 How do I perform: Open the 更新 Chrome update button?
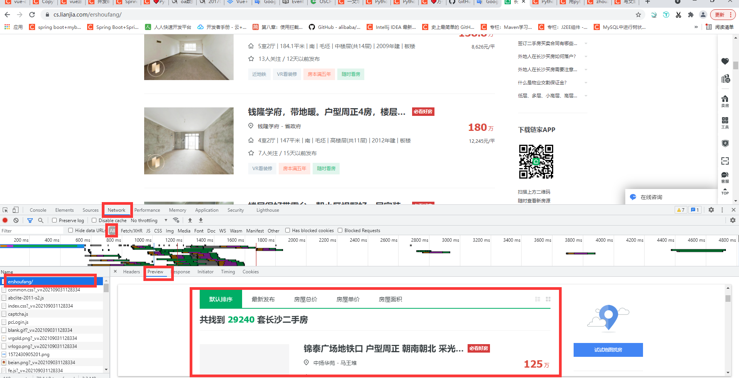(x=722, y=15)
